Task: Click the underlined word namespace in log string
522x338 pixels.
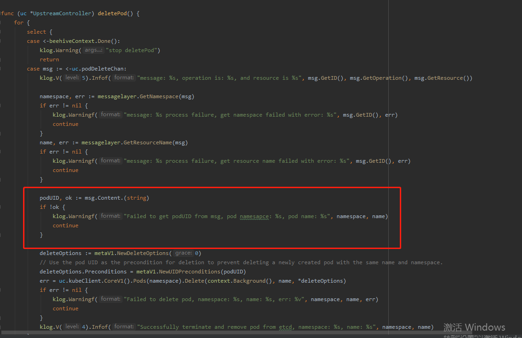Action: pos(255,216)
